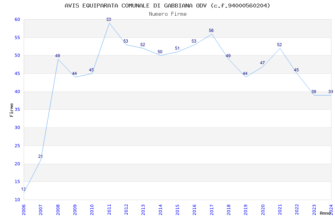Select the 2017 year label on x-axis
Image resolution: width=335 pixels, height=217 pixels.
pyautogui.click(x=212, y=210)
